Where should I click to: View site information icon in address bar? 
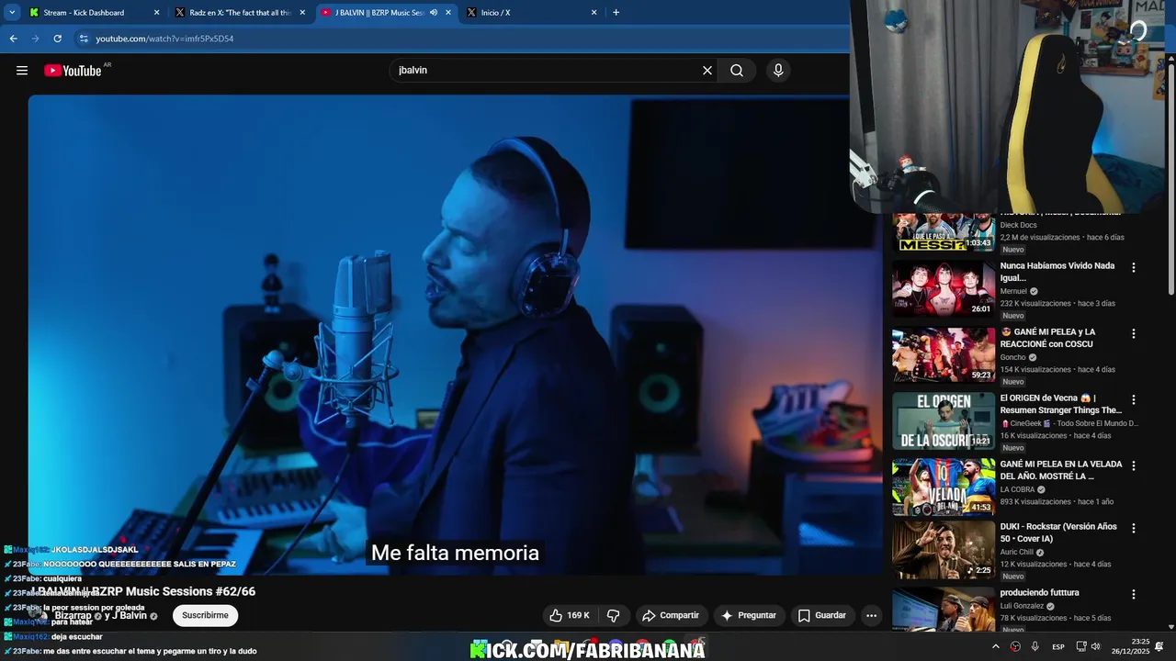tap(84, 39)
